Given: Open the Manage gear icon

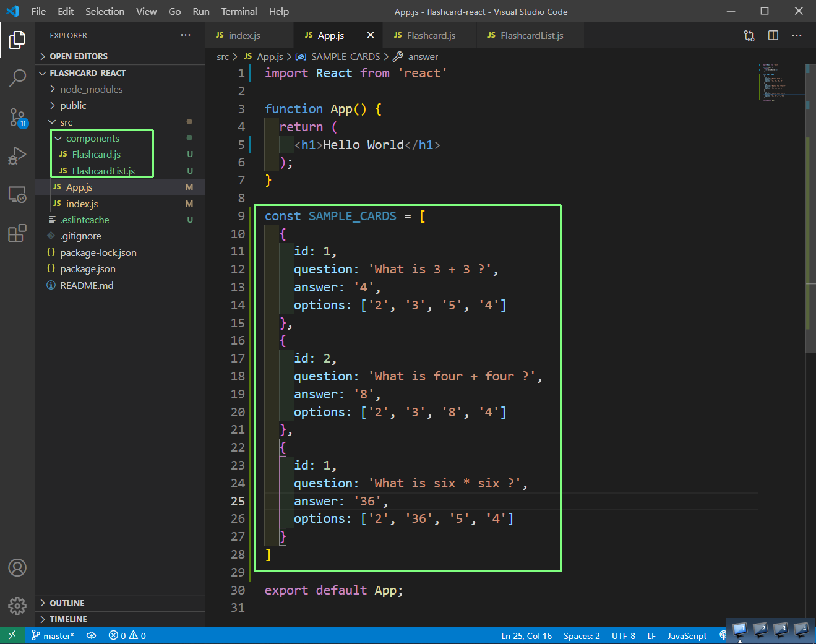Looking at the screenshot, I should pos(17,606).
